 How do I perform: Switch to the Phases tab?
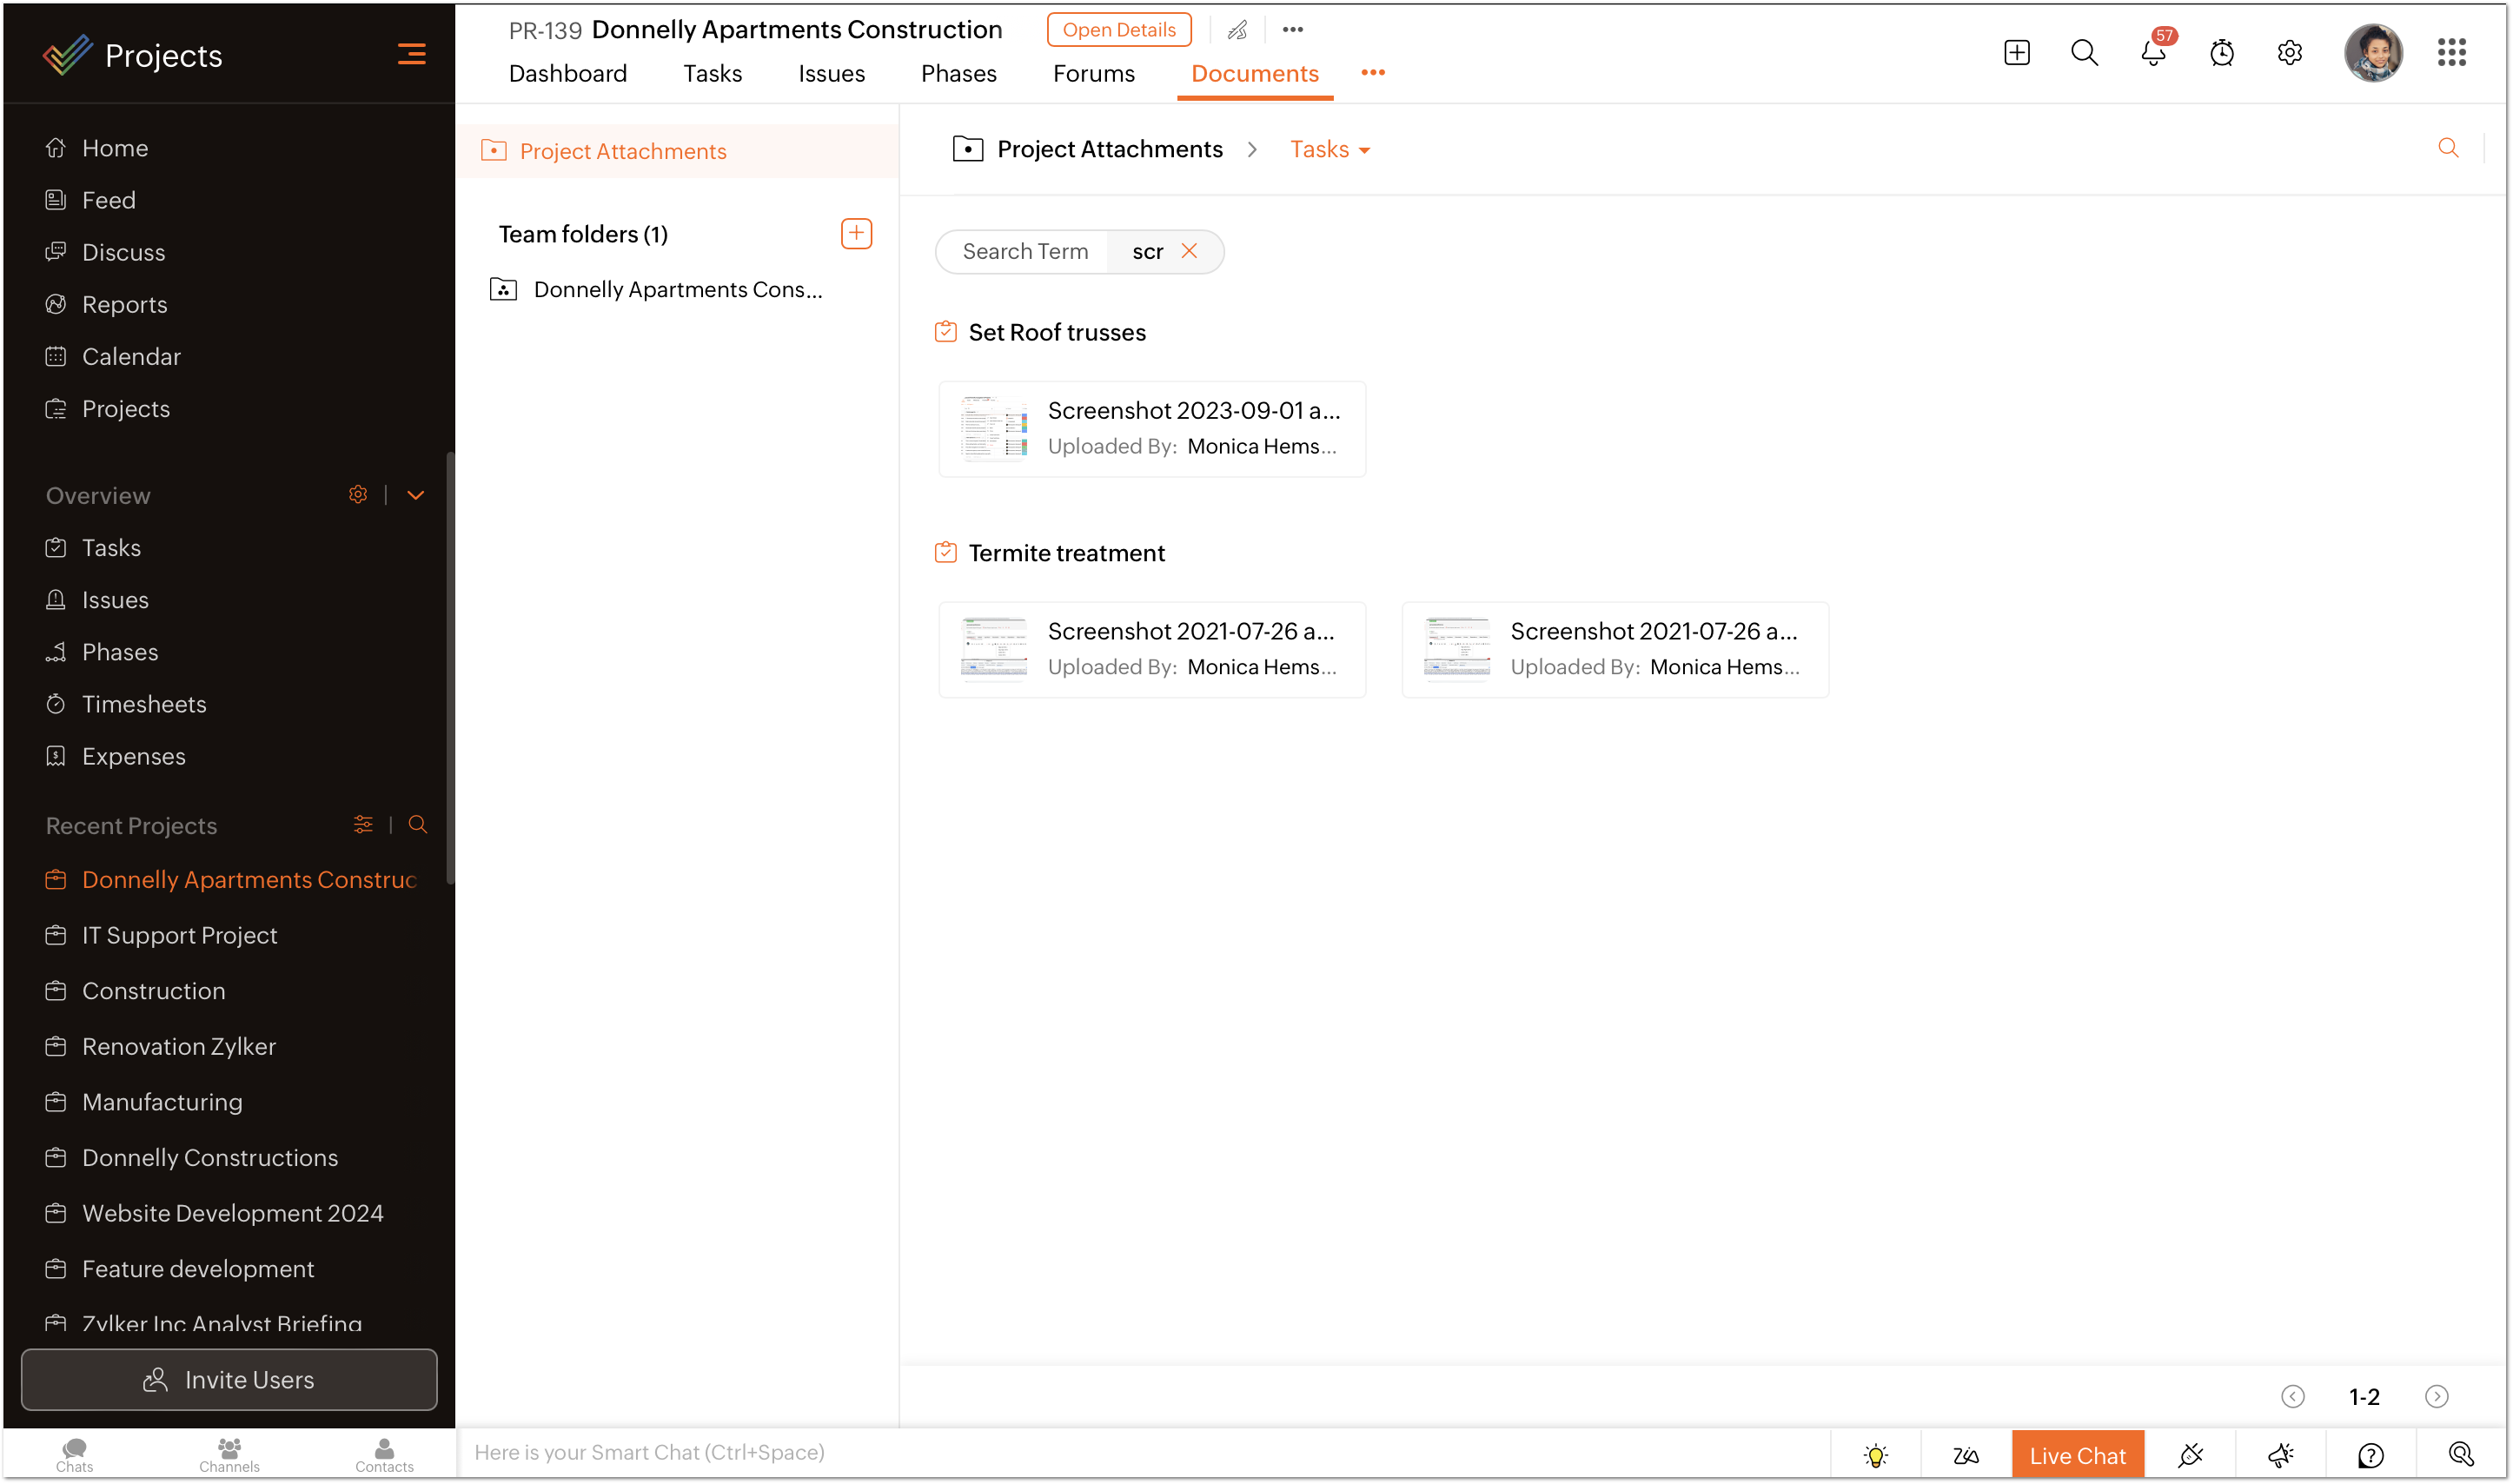tap(958, 74)
